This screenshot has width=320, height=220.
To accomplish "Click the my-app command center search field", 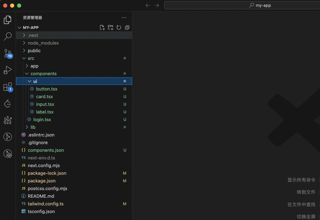I will coord(242,5).
